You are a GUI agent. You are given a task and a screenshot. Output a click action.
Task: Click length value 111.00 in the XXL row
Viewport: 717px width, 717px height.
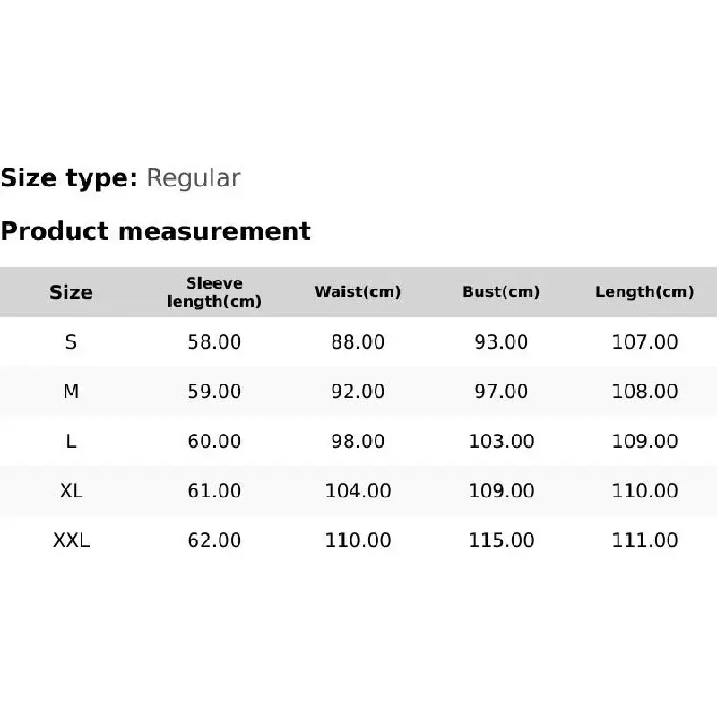click(x=644, y=540)
